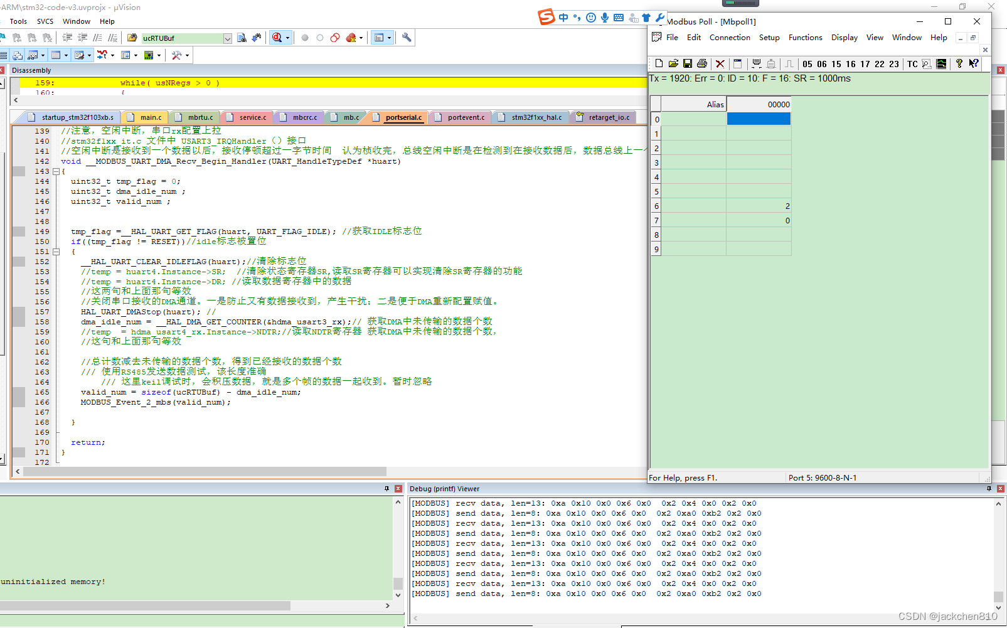Image resolution: width=1007 pixels, height=628 pixels.
Task: Print the Modbus Poll document
Action: tap(702, 63)
